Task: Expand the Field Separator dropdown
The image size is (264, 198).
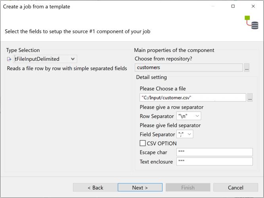Action: [189, 135]
